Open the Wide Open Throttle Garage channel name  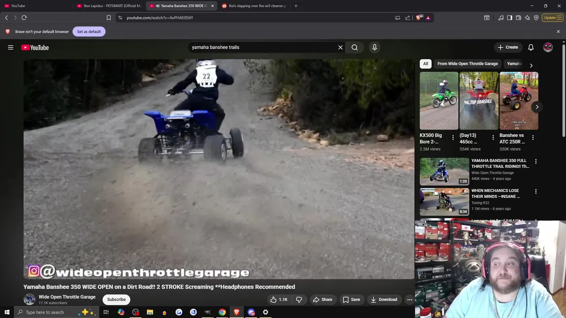(x=67, y=297)
